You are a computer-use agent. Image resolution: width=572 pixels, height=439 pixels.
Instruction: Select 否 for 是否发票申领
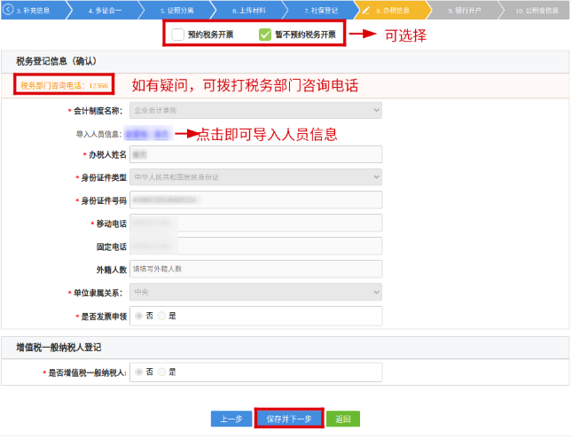tap(138, 316)
